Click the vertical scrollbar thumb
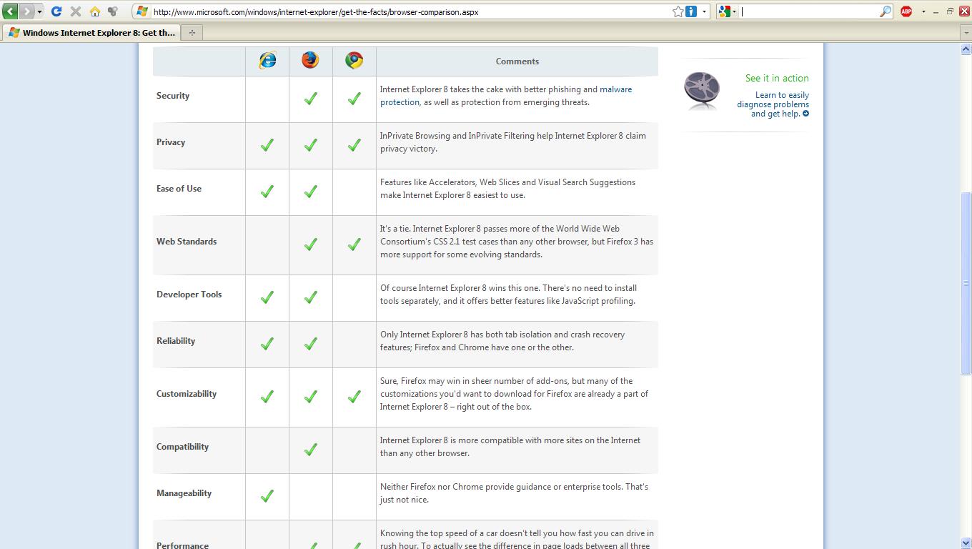 click(966, 282)
